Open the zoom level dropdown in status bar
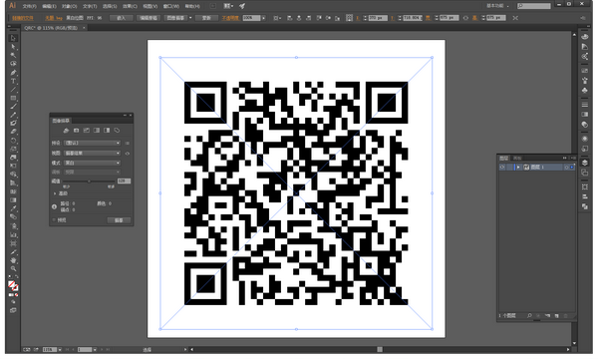598x359 pixels. pos(60,349)
